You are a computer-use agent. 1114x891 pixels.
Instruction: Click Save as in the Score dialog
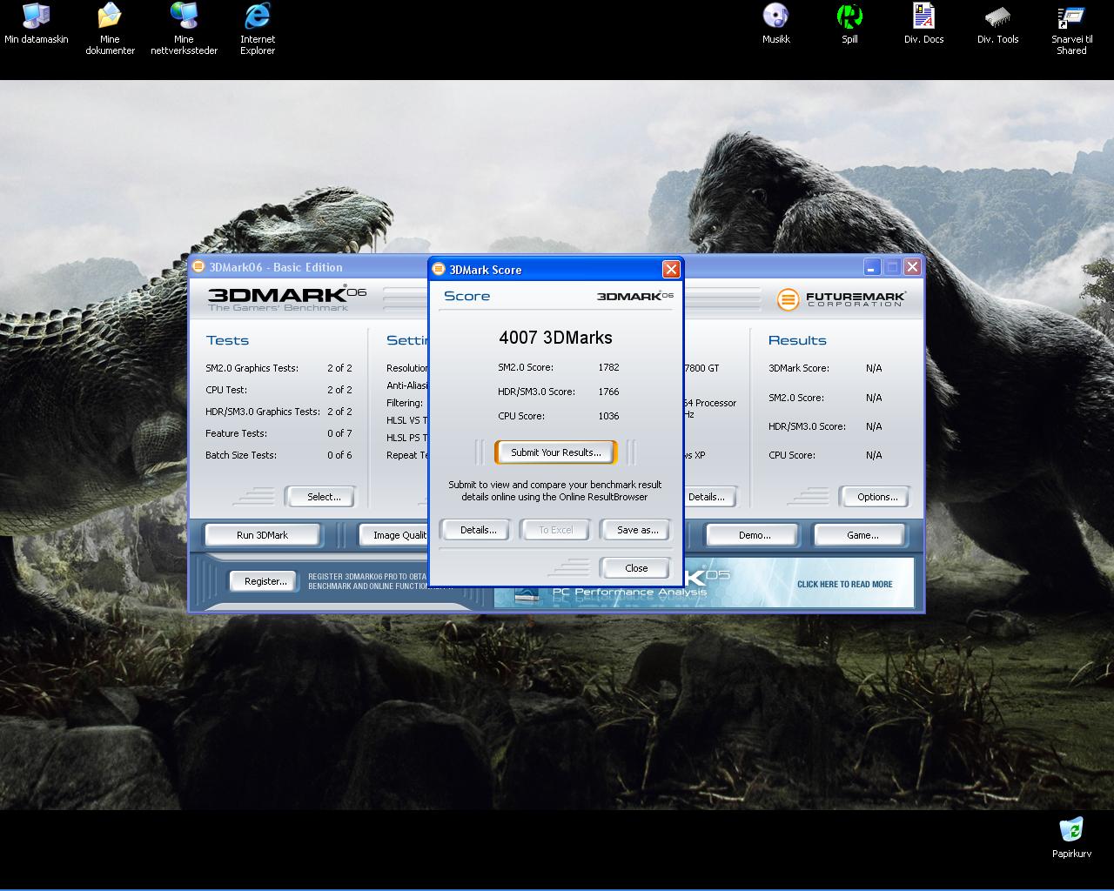pos(637,530)
